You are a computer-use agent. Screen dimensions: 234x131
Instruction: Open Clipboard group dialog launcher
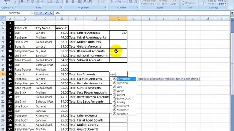[16, 7]
